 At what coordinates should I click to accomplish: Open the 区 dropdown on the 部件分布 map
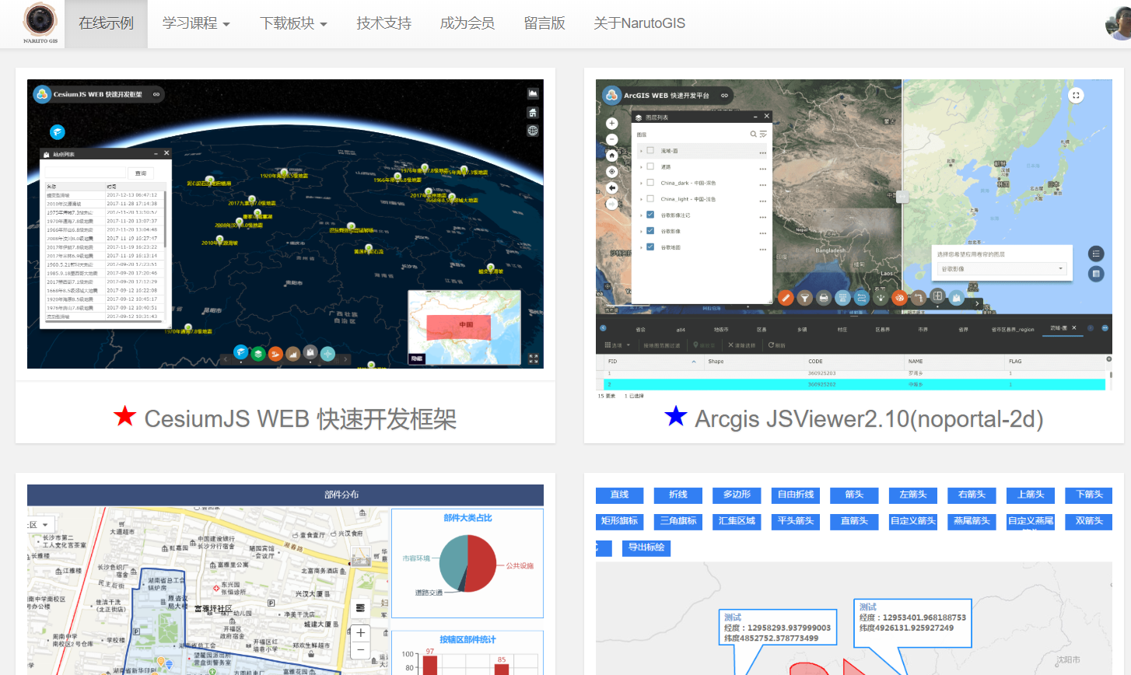(x=40, y=525)
